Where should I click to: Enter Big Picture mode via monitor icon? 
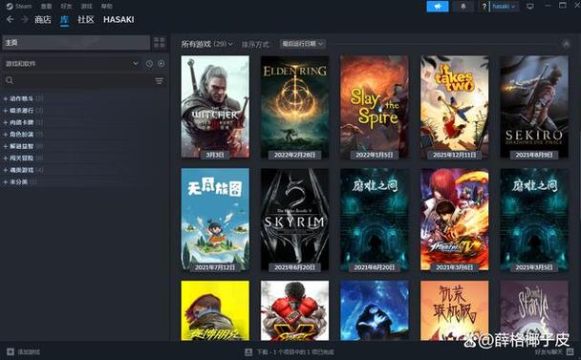(x=530, y=7)
